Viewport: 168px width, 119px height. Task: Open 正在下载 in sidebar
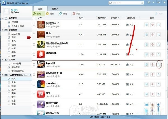[x=15, y=34]
